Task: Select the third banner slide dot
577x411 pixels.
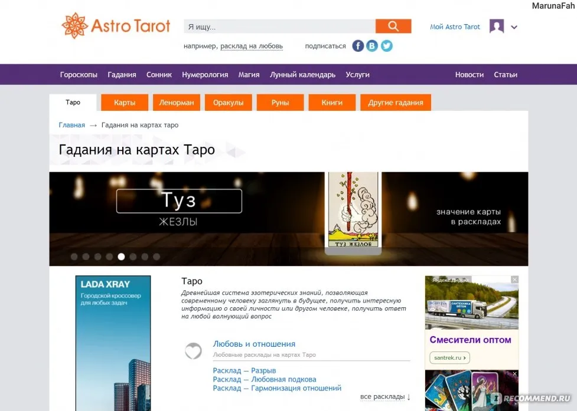Action: point(97,257)
